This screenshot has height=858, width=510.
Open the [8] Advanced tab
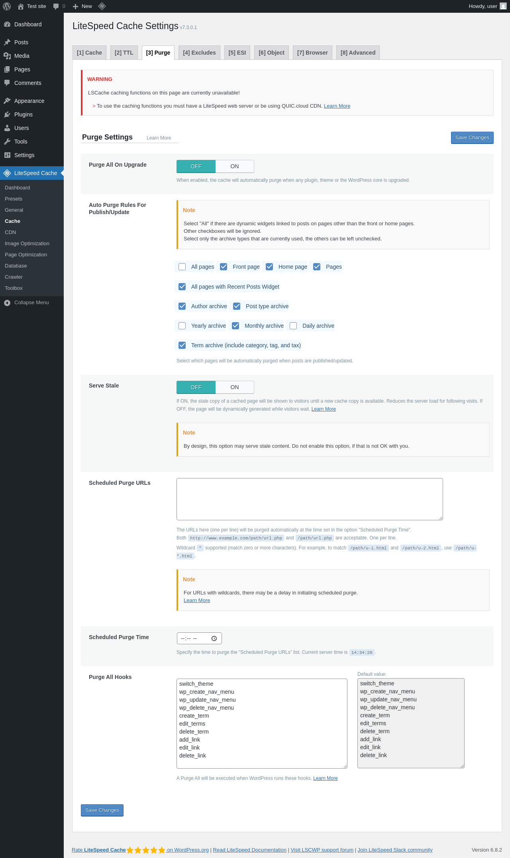pos(358,53)
